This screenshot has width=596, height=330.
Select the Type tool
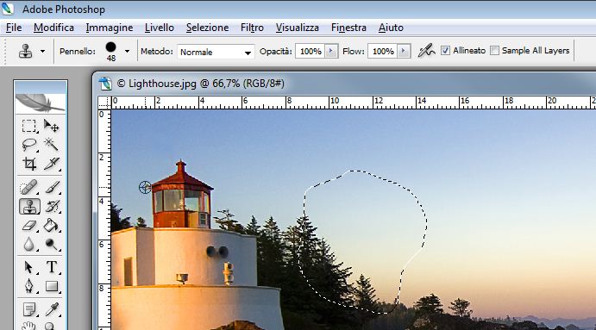point(52,267)
